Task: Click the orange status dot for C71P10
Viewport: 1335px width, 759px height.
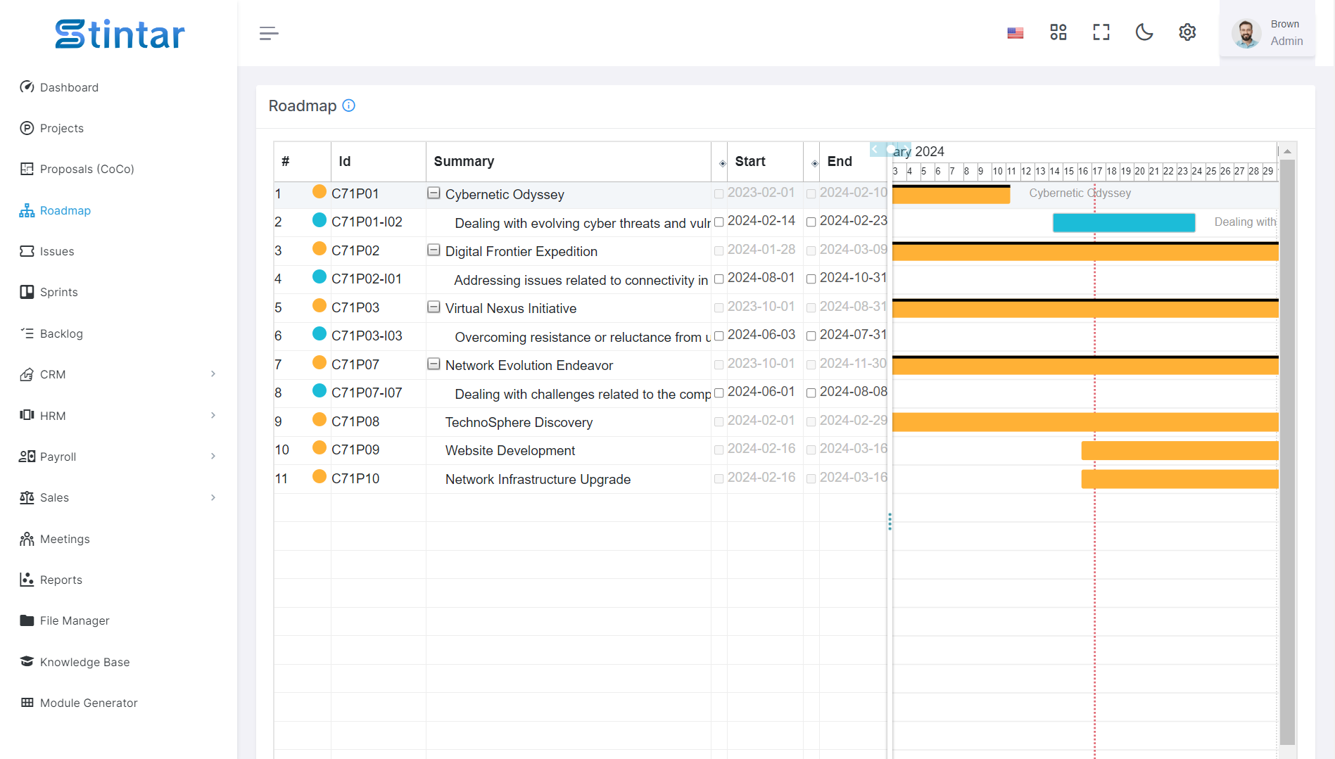Action: point(319,476)
